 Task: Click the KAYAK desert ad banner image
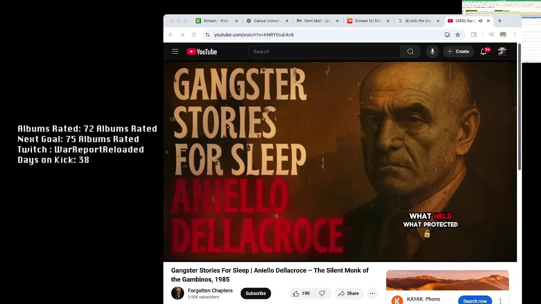(x=448, y=280)
